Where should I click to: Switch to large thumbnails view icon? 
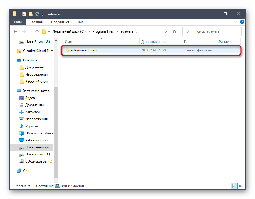(x=241, y=186)
